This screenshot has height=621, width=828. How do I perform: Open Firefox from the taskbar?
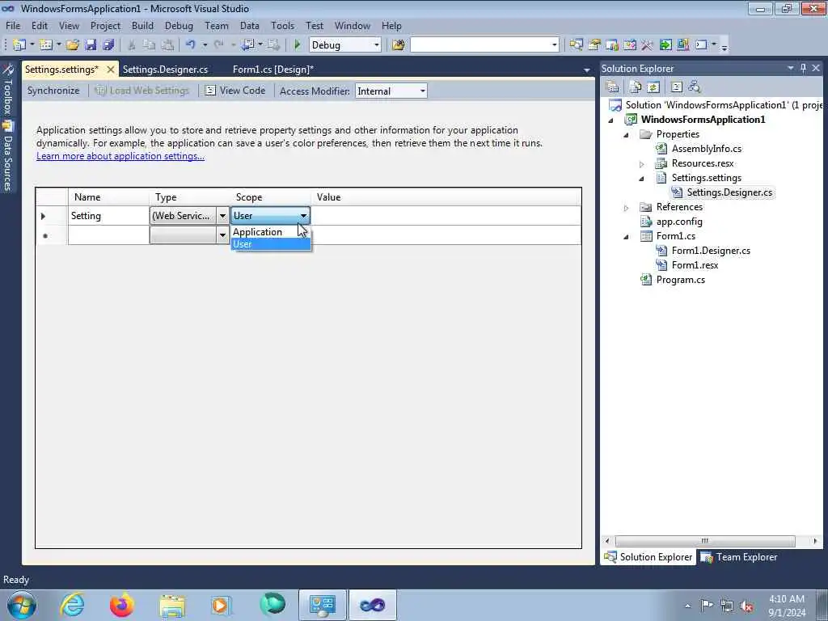(x=121, y=605)
